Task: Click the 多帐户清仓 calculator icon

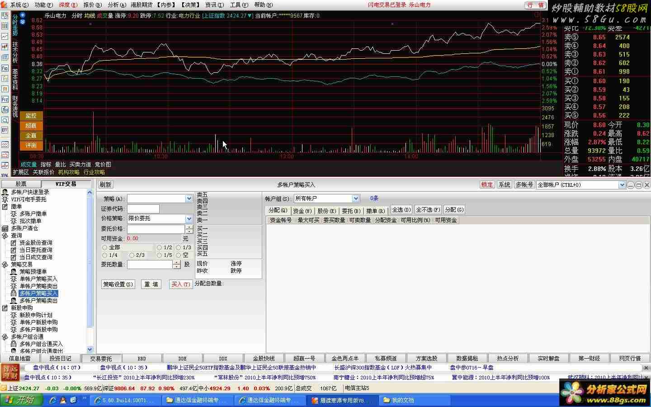Action: pos(5,228)
